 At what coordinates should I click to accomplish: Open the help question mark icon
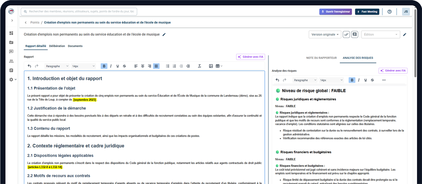pyautogui.click(x=389, y=12)
